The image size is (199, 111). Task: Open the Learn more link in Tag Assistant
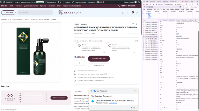(x=112, y=103)
